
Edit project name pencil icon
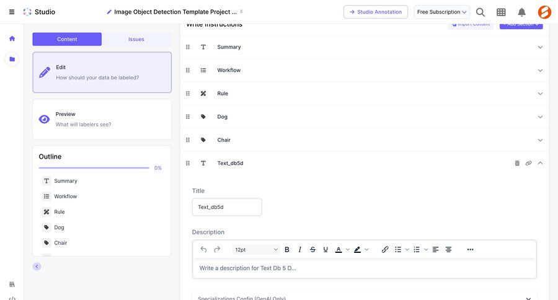coord(109,12)
